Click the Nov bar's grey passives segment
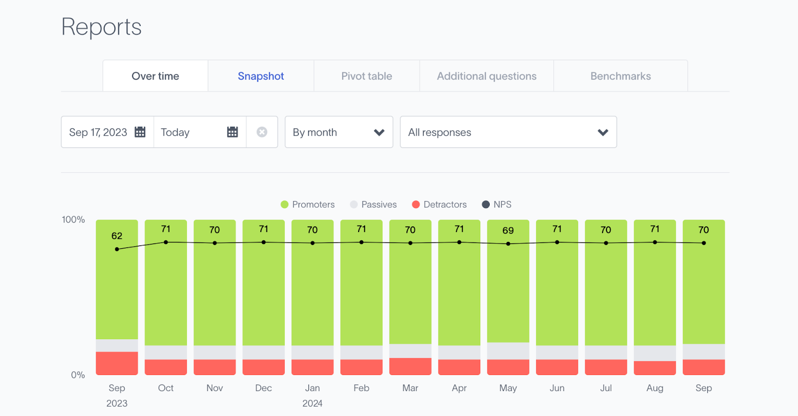The height and width of the screenshot is (416, 798). [214, 353]
